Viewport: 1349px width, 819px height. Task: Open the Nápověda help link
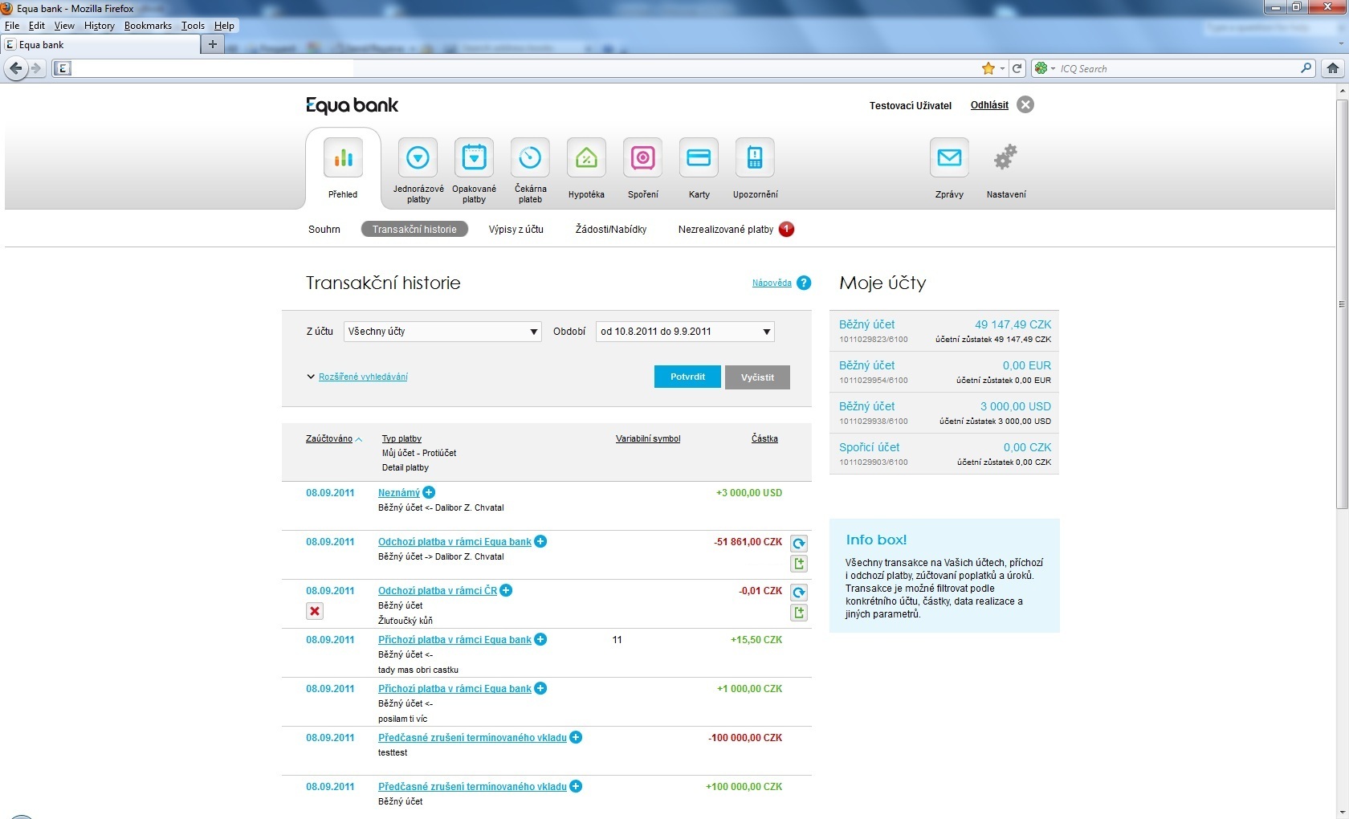click(772, 283)
